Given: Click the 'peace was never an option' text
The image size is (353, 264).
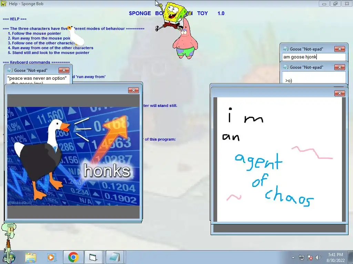Looking at the screenshot, I should 37,78.
